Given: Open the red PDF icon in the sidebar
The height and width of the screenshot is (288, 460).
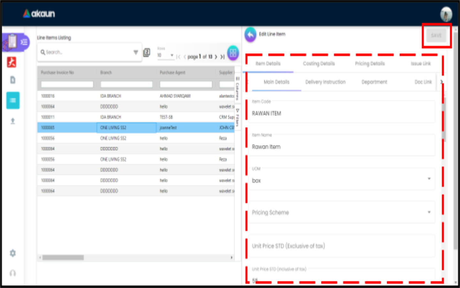Looking at the screenshot, I should (x=12, y=62).
